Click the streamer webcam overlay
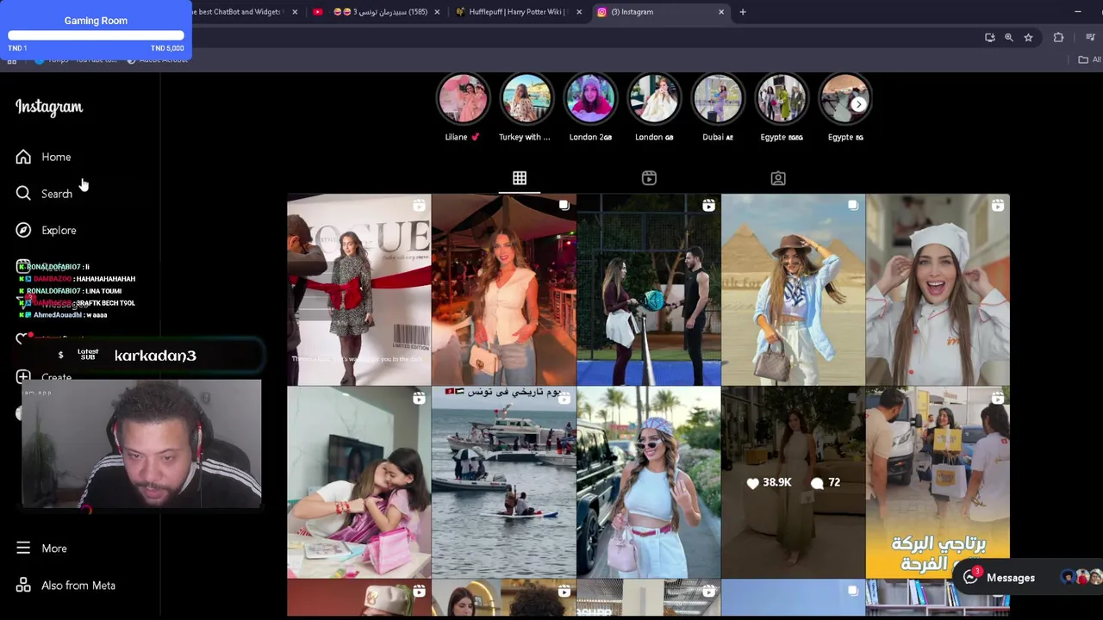 (x=141, y=443)
